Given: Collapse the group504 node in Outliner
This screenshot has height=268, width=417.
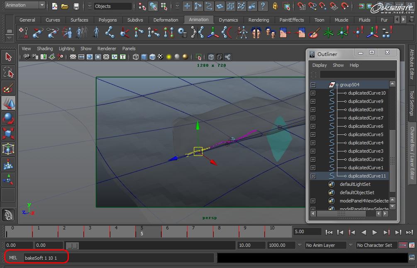Looking at the screenshot, I should [x=313, y=85].
